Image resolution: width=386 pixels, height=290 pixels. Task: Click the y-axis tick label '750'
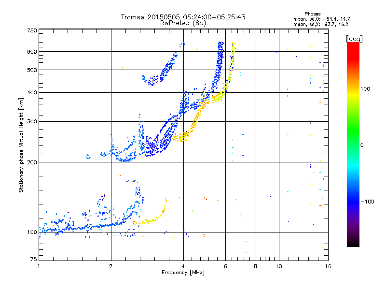32,30
